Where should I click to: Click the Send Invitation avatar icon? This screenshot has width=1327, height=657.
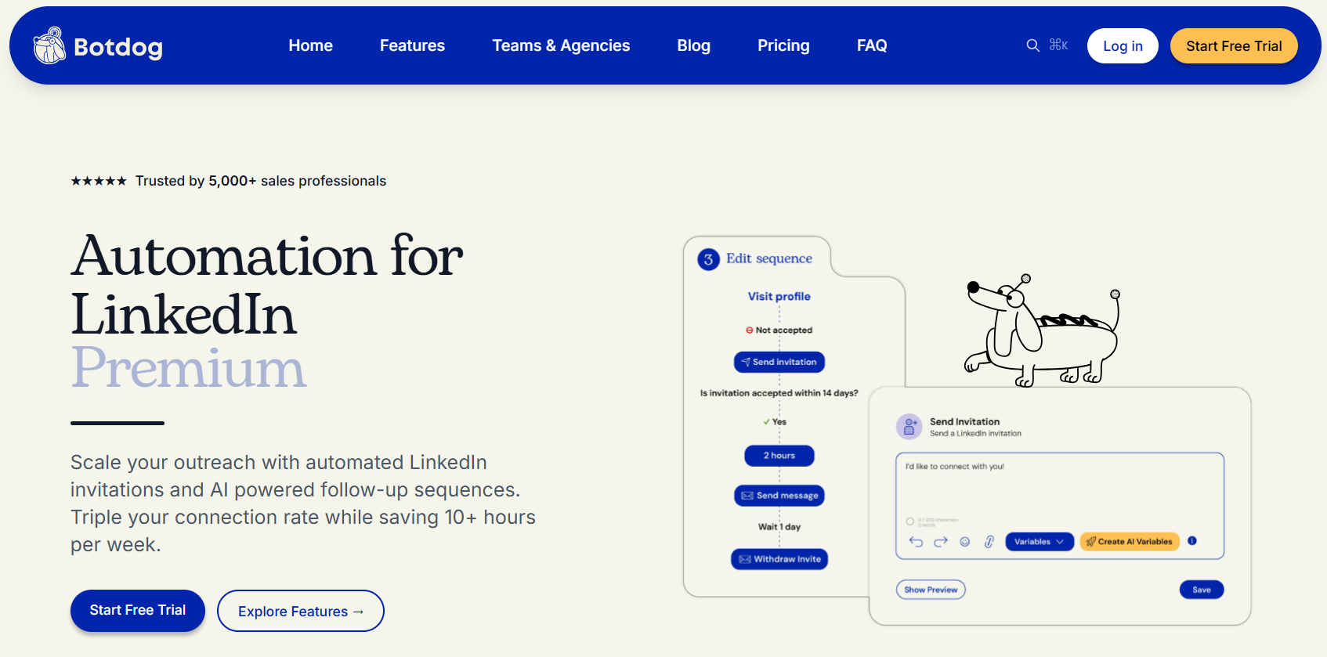(909, 427)
